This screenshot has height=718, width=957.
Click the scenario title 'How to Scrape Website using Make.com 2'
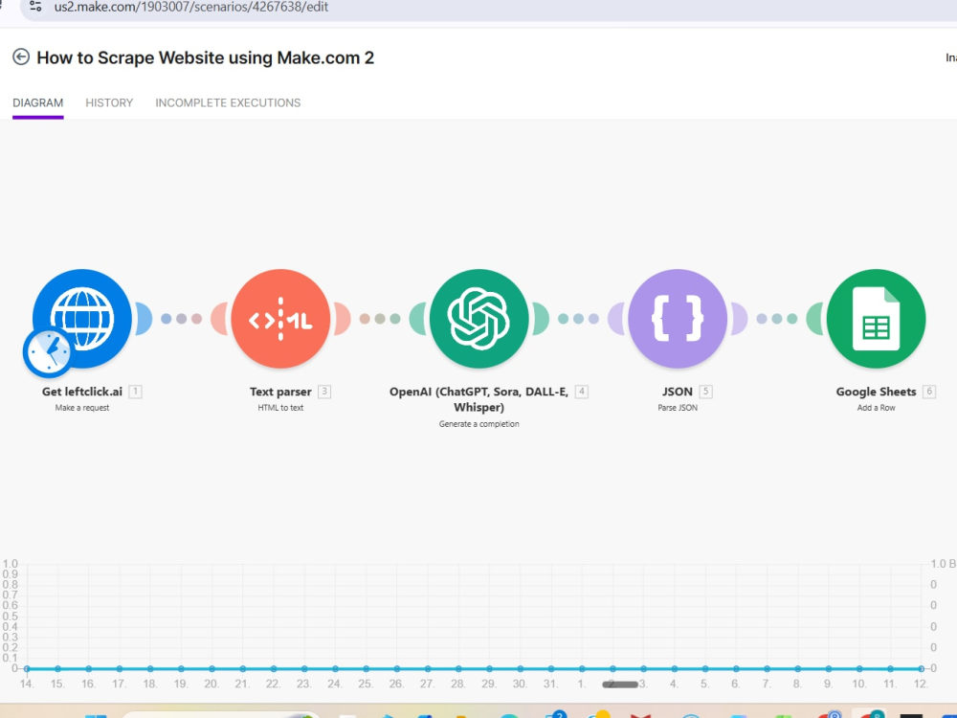(x=205, y=57)
